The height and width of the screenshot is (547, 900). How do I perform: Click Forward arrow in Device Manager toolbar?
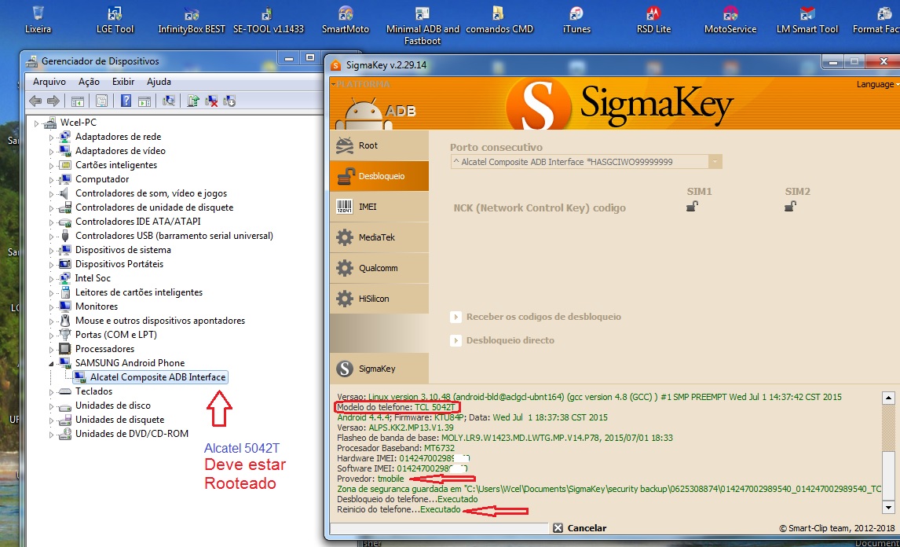(x=53, y=101)
